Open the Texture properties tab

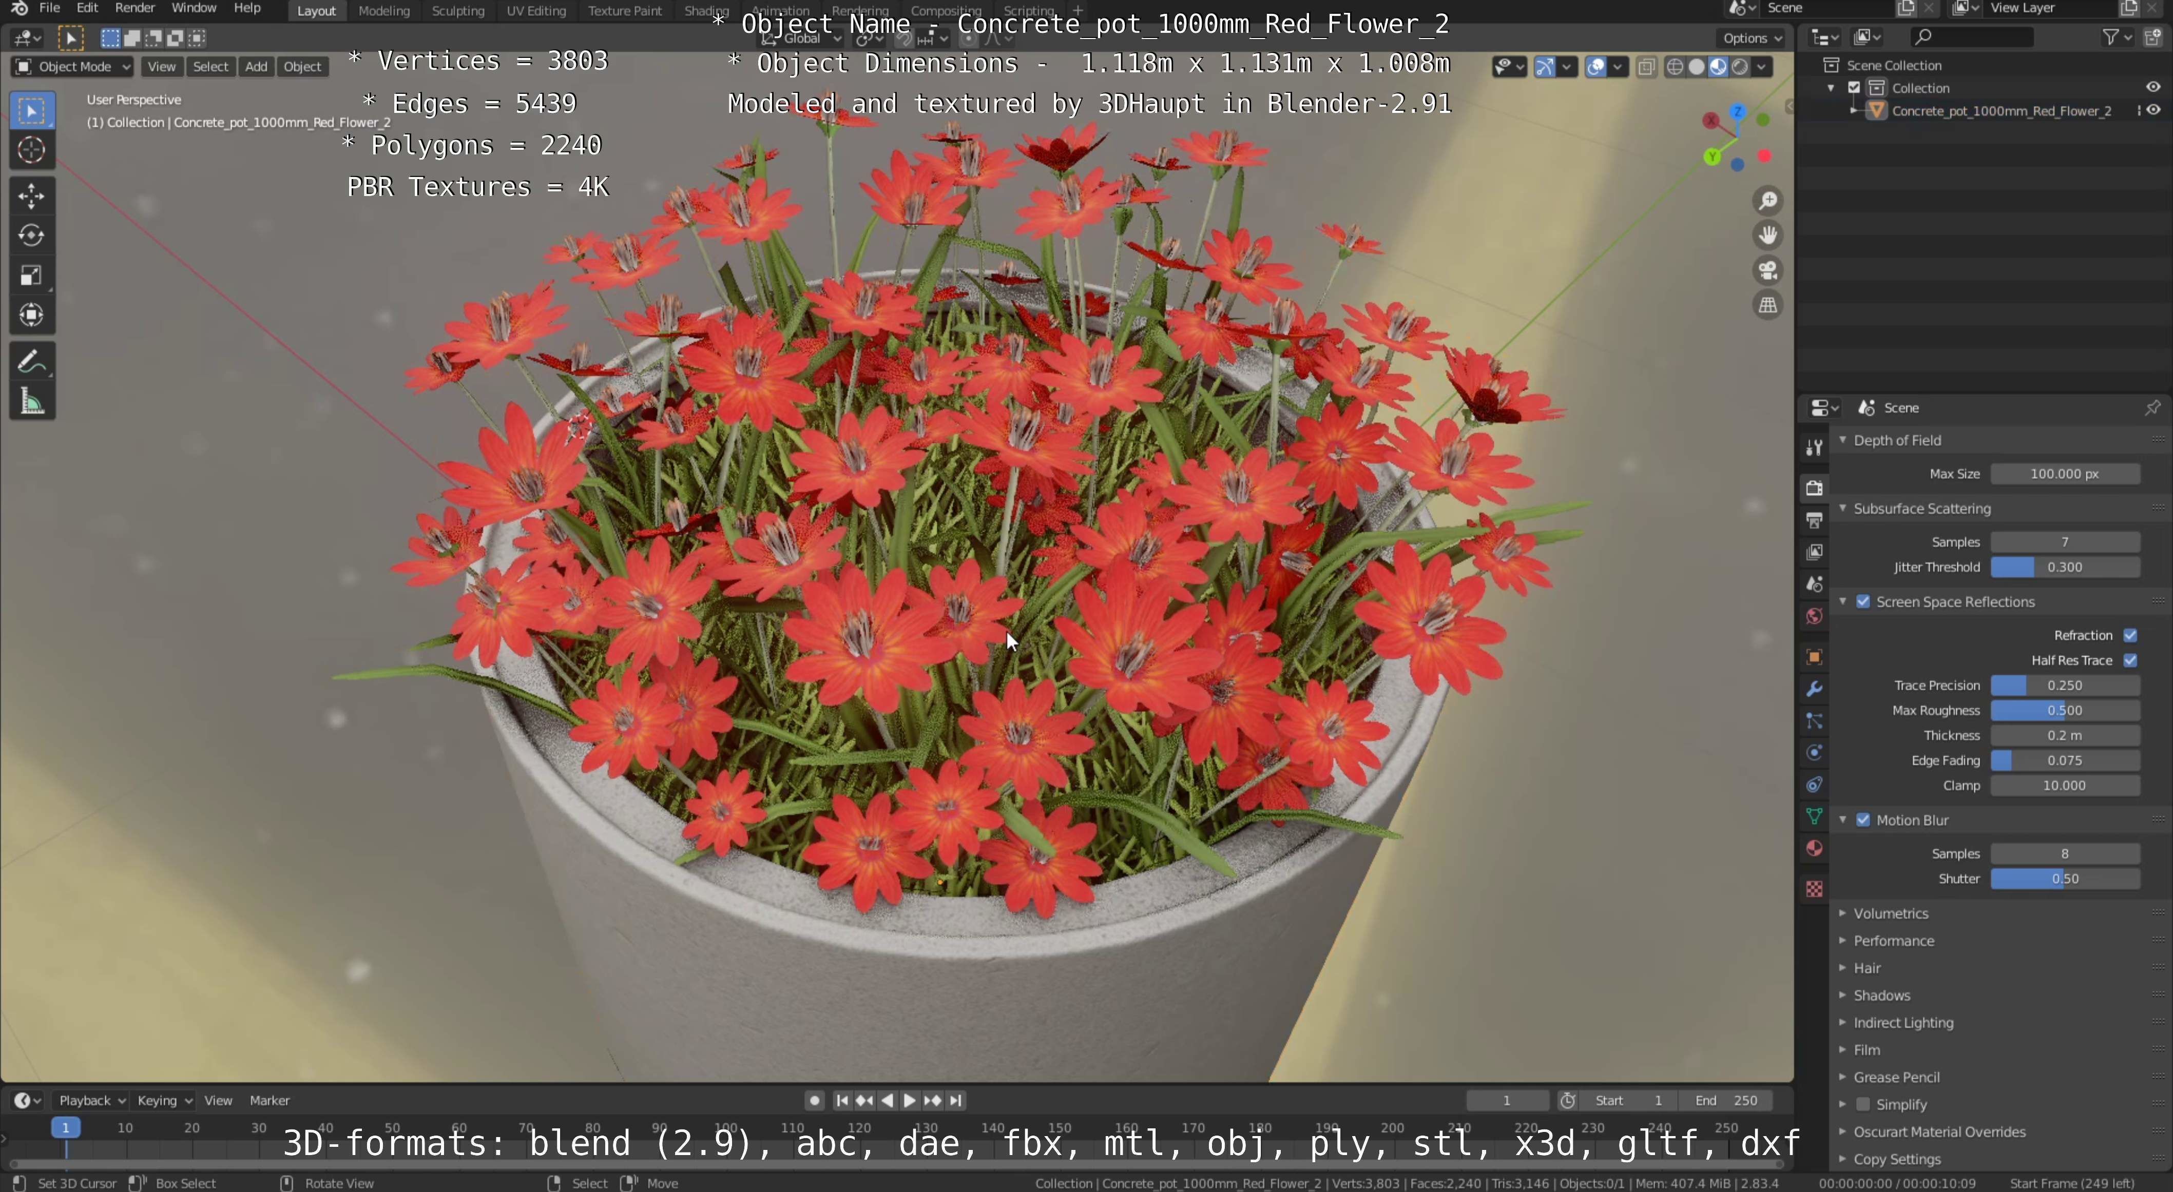coord(1814,889)
